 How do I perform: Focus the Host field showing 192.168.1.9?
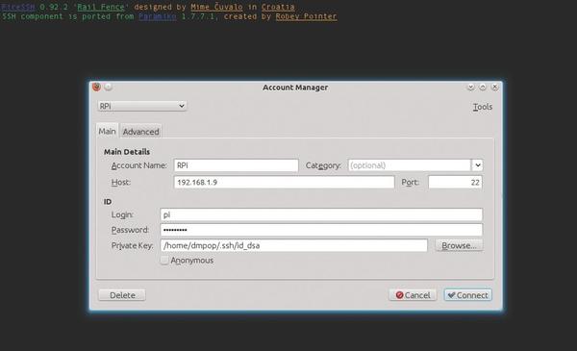(x=284, y=182)
